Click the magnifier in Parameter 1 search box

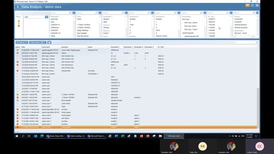pyautogui.click(x=70, y=13)
